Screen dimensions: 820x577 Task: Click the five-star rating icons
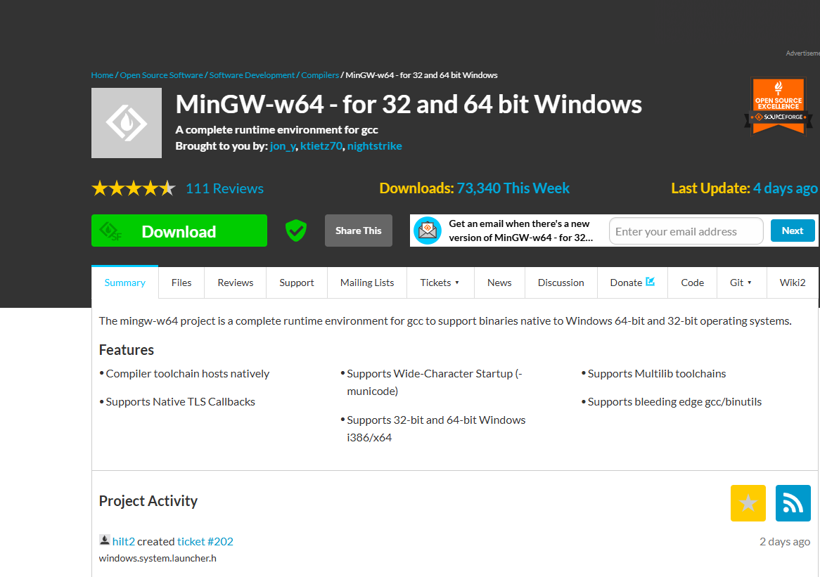pyautogui.click(x=134, y=188)
